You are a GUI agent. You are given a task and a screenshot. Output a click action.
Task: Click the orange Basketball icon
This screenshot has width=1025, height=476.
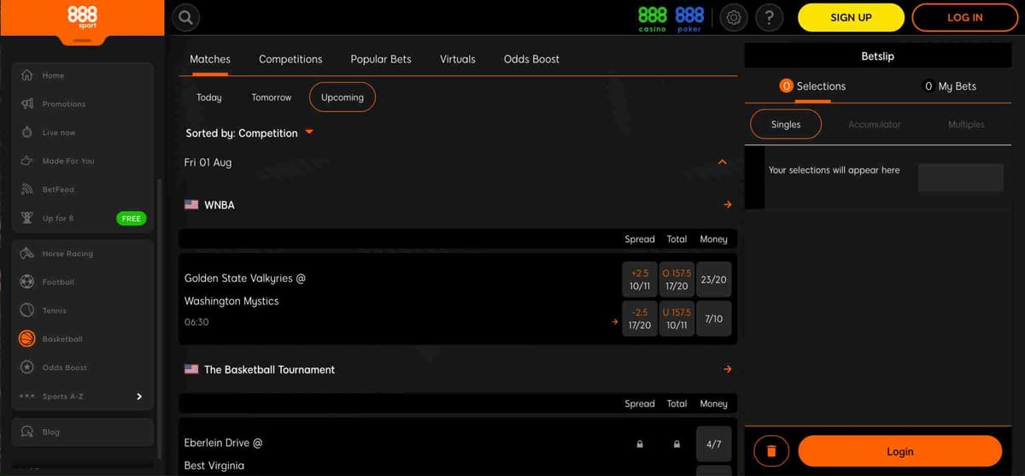[x=27, y=339]
